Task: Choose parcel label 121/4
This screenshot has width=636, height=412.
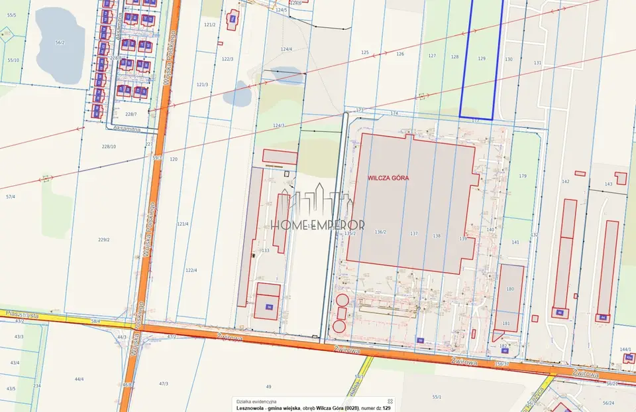Action: [183, 224]
